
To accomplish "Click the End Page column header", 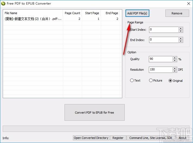I will click(x=110, y=13).
